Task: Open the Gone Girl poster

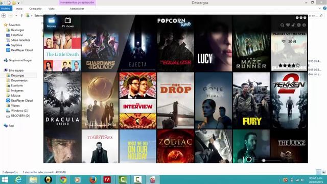Action: click(214, 100)
